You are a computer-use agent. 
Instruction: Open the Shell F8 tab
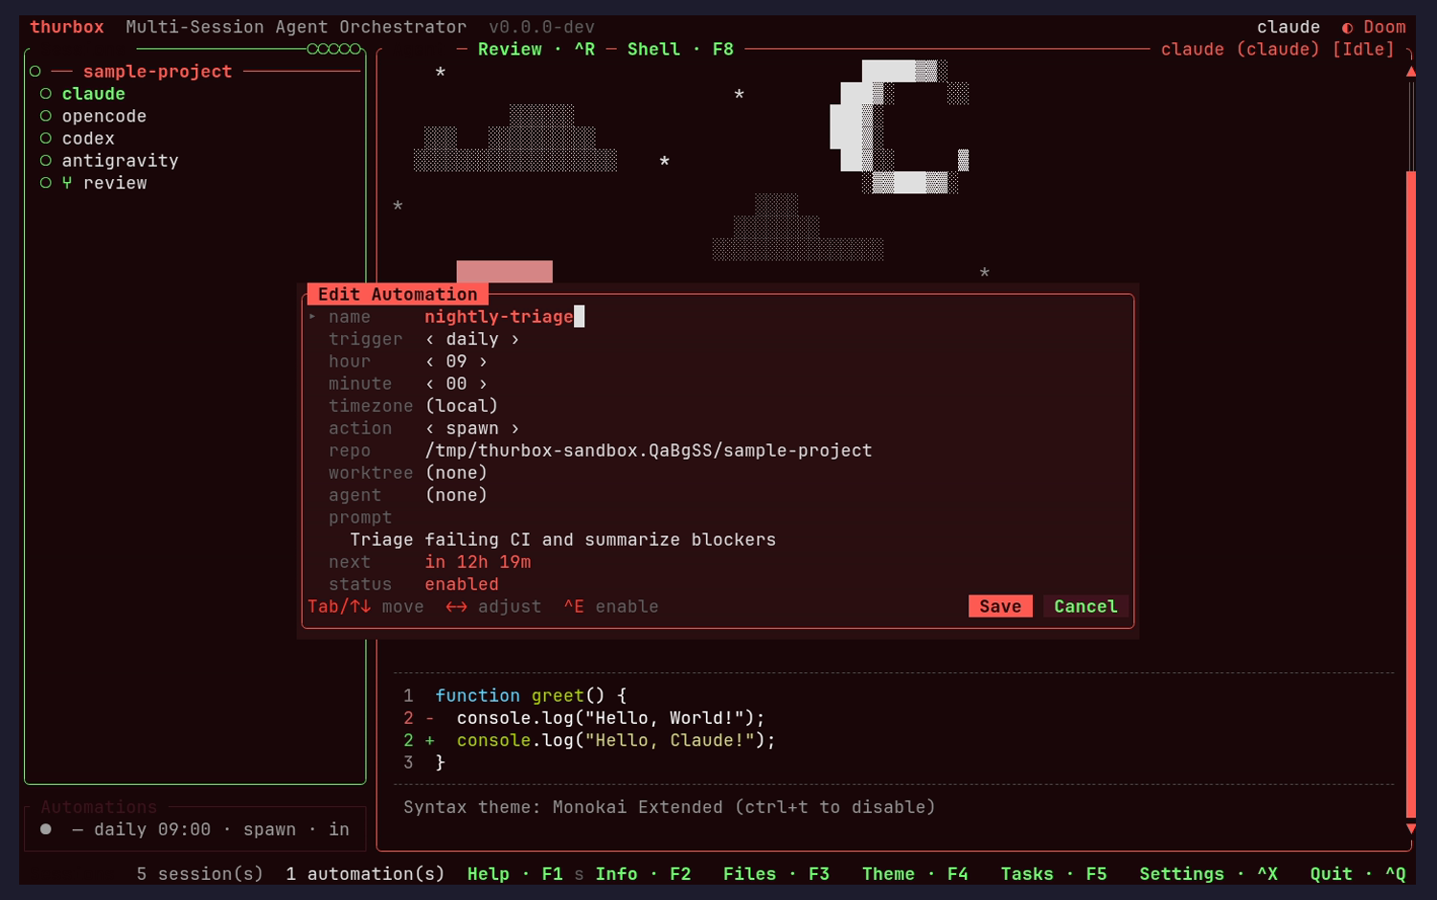point(680,49)
